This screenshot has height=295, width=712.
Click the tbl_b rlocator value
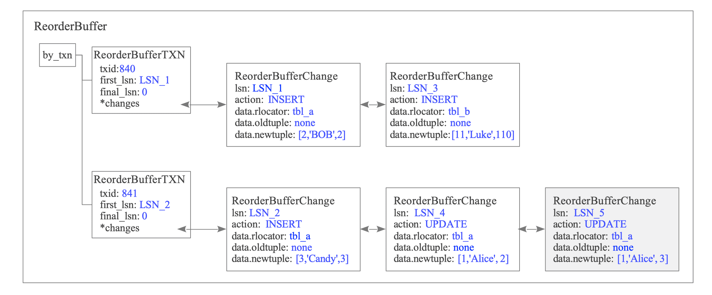pyautogui.click(x=459, y=111)
